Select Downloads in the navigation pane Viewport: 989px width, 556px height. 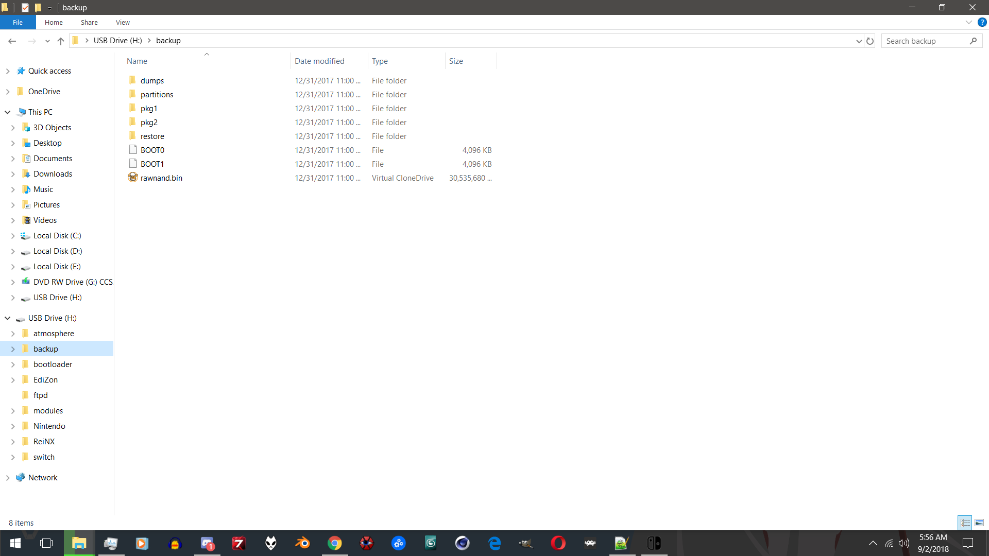click(x=53, y=174)
